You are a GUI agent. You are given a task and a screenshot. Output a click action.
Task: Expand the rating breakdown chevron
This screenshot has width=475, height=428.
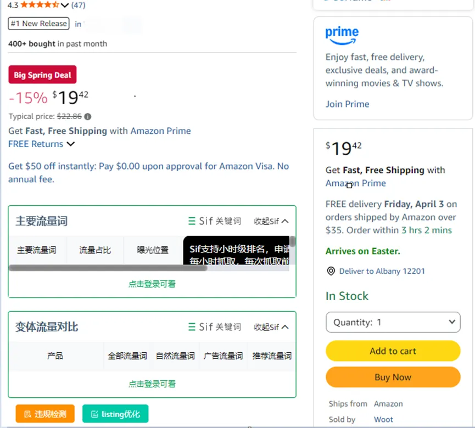tap(65, 5)
